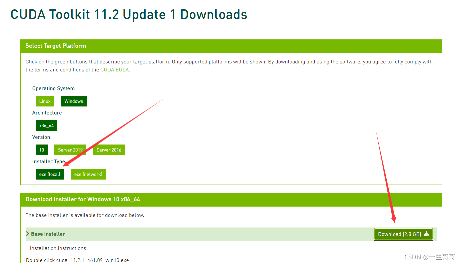Collapse the Base Installer chevron
Screen dimensions: 460x263
pyautogui.click(x=28, y=234)
